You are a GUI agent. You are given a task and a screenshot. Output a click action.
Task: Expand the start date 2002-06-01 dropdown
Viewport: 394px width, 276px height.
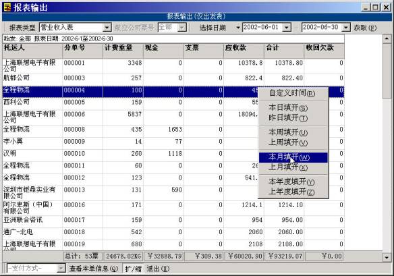click(287, 27)
